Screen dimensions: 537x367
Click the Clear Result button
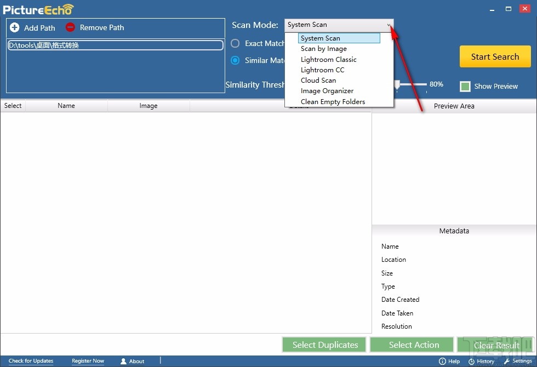click(x=496, y=345)
